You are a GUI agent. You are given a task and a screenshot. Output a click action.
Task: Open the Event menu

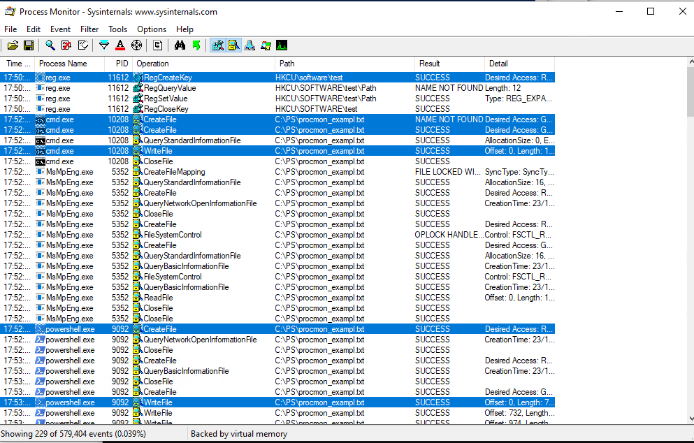[x=60, y=29]
